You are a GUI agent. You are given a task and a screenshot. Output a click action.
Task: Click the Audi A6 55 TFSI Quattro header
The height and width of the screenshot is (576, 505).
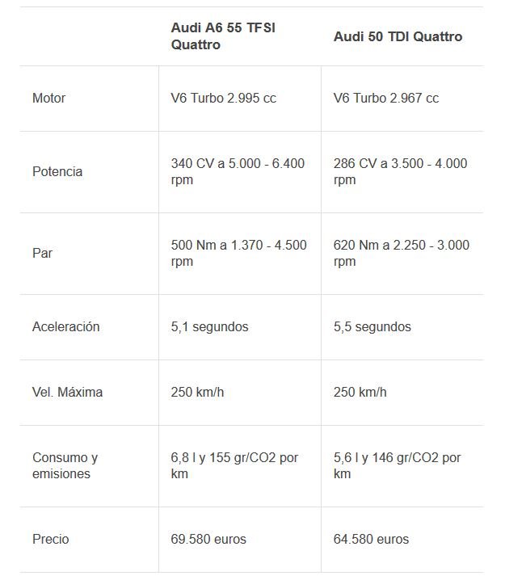coord(223,36)
